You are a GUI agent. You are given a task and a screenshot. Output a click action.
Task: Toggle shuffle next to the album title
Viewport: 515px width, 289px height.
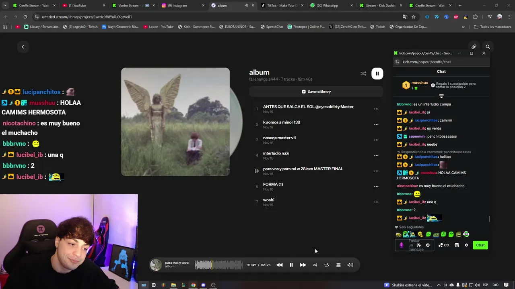[x=363, y=73]
